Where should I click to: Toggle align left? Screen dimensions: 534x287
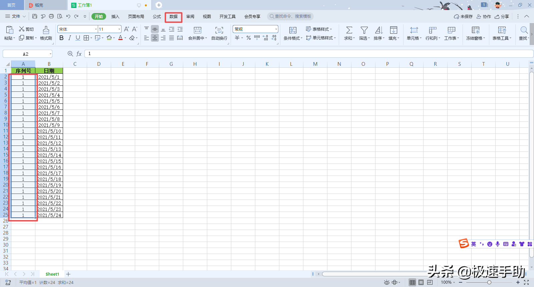click(147, 38)
